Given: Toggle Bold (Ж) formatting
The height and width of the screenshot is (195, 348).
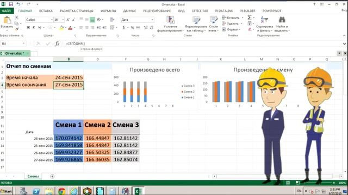Looking at the screenshot, I should coord(28,28).
